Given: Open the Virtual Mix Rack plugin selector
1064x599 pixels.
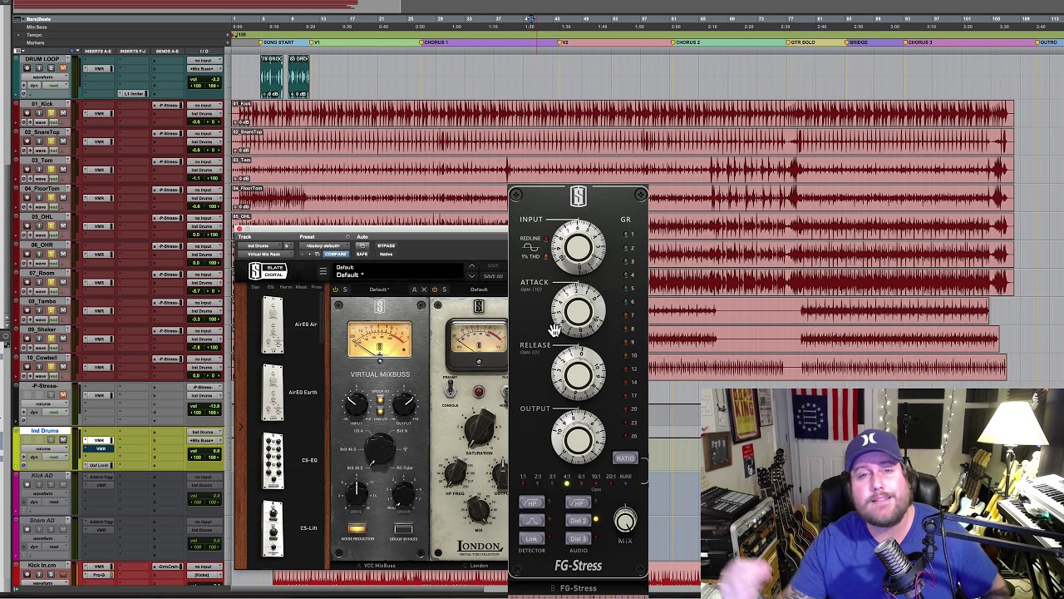Looking at the screenshot, I should click(x=265, y=254).
